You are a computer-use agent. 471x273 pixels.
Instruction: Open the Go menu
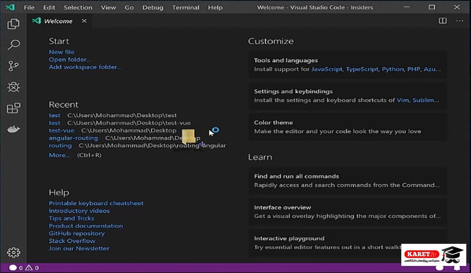coord(129,8)
